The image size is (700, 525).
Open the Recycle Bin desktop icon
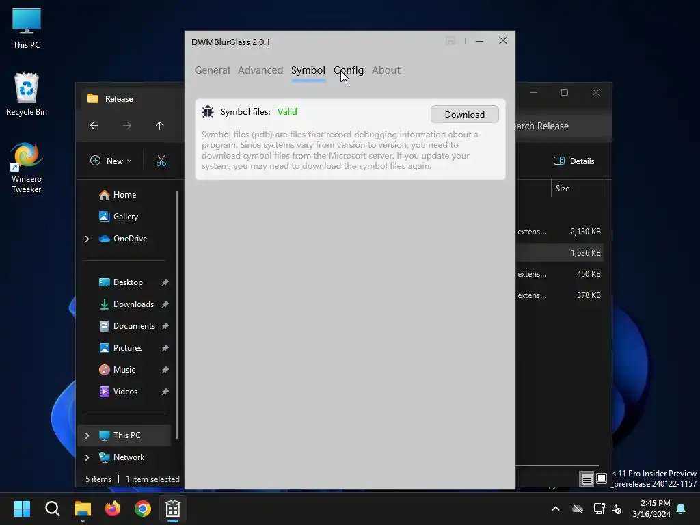[27, 94]
